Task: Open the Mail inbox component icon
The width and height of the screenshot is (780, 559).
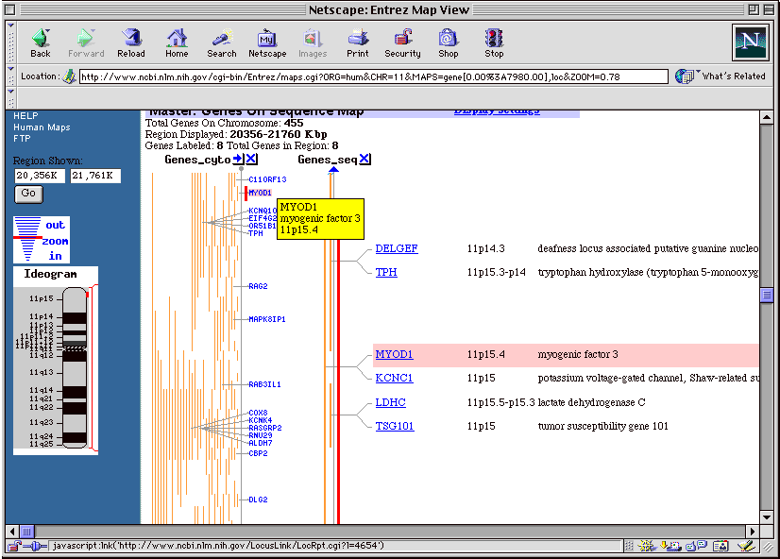Action: pyautogui.click(x=671, y=546)
